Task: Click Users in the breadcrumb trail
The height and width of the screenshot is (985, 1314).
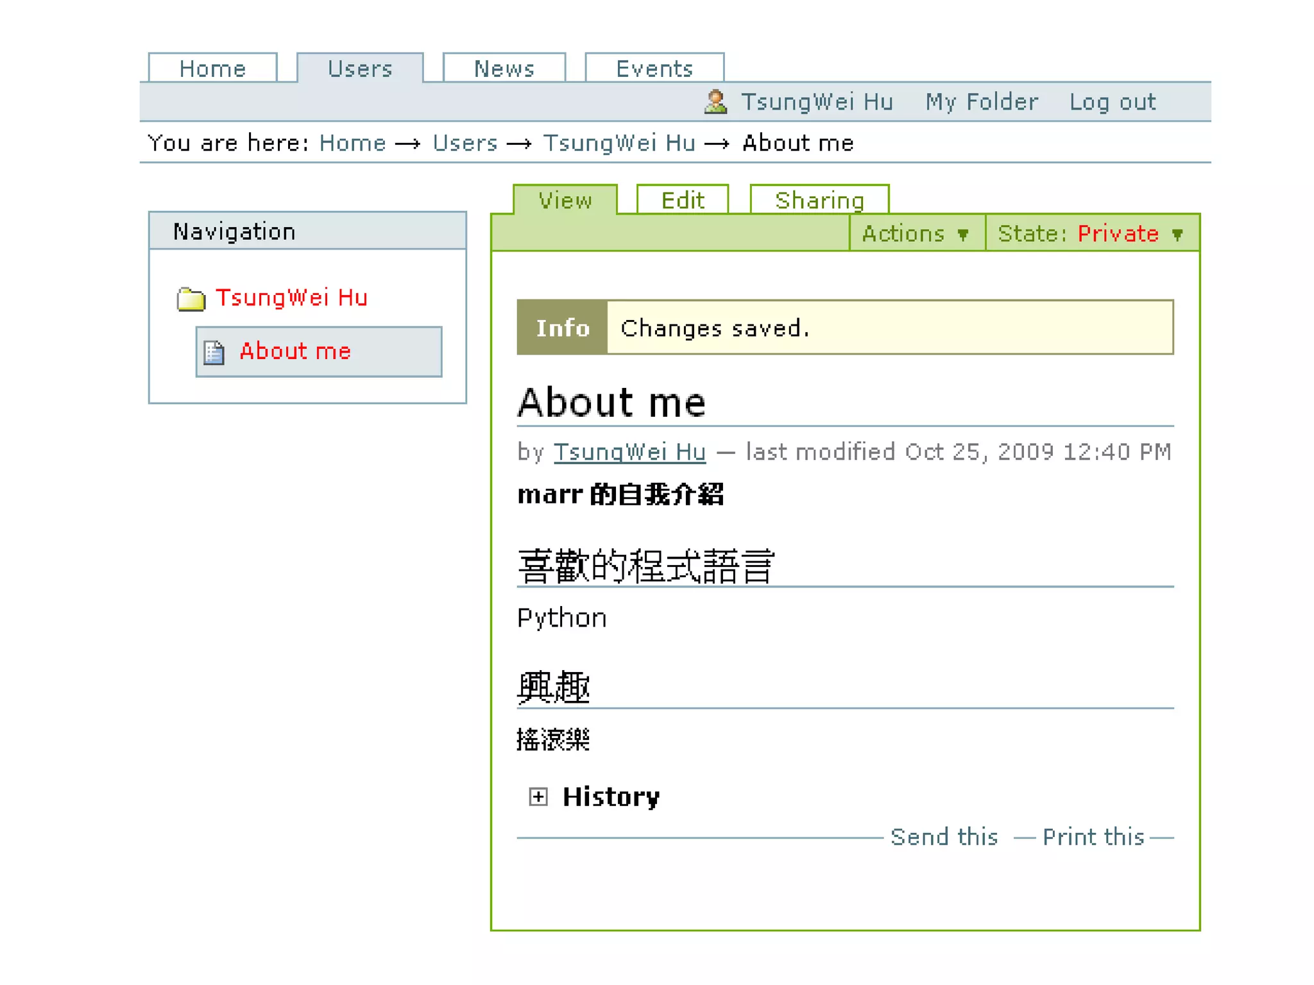Action: point(465,143)
